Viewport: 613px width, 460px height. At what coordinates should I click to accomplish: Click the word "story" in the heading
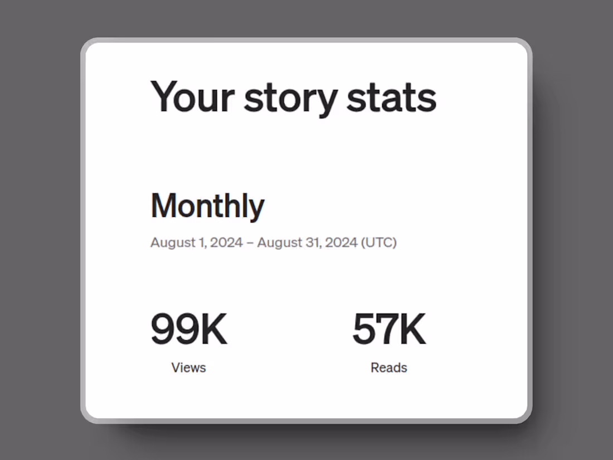pos(290,99)
